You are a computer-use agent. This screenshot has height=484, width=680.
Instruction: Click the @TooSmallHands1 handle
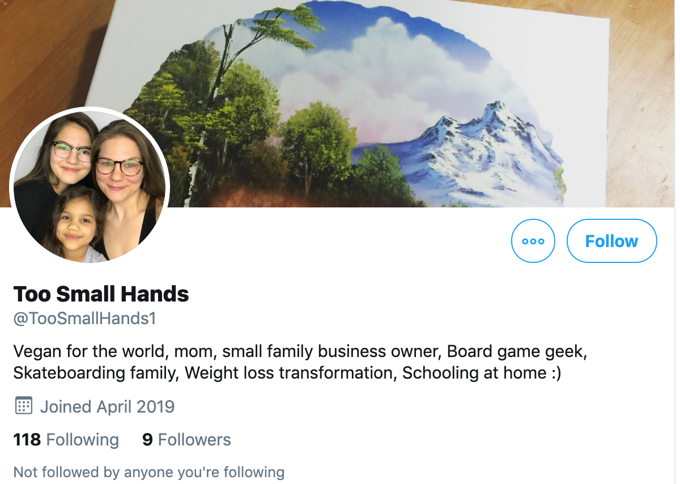[84, 319]
